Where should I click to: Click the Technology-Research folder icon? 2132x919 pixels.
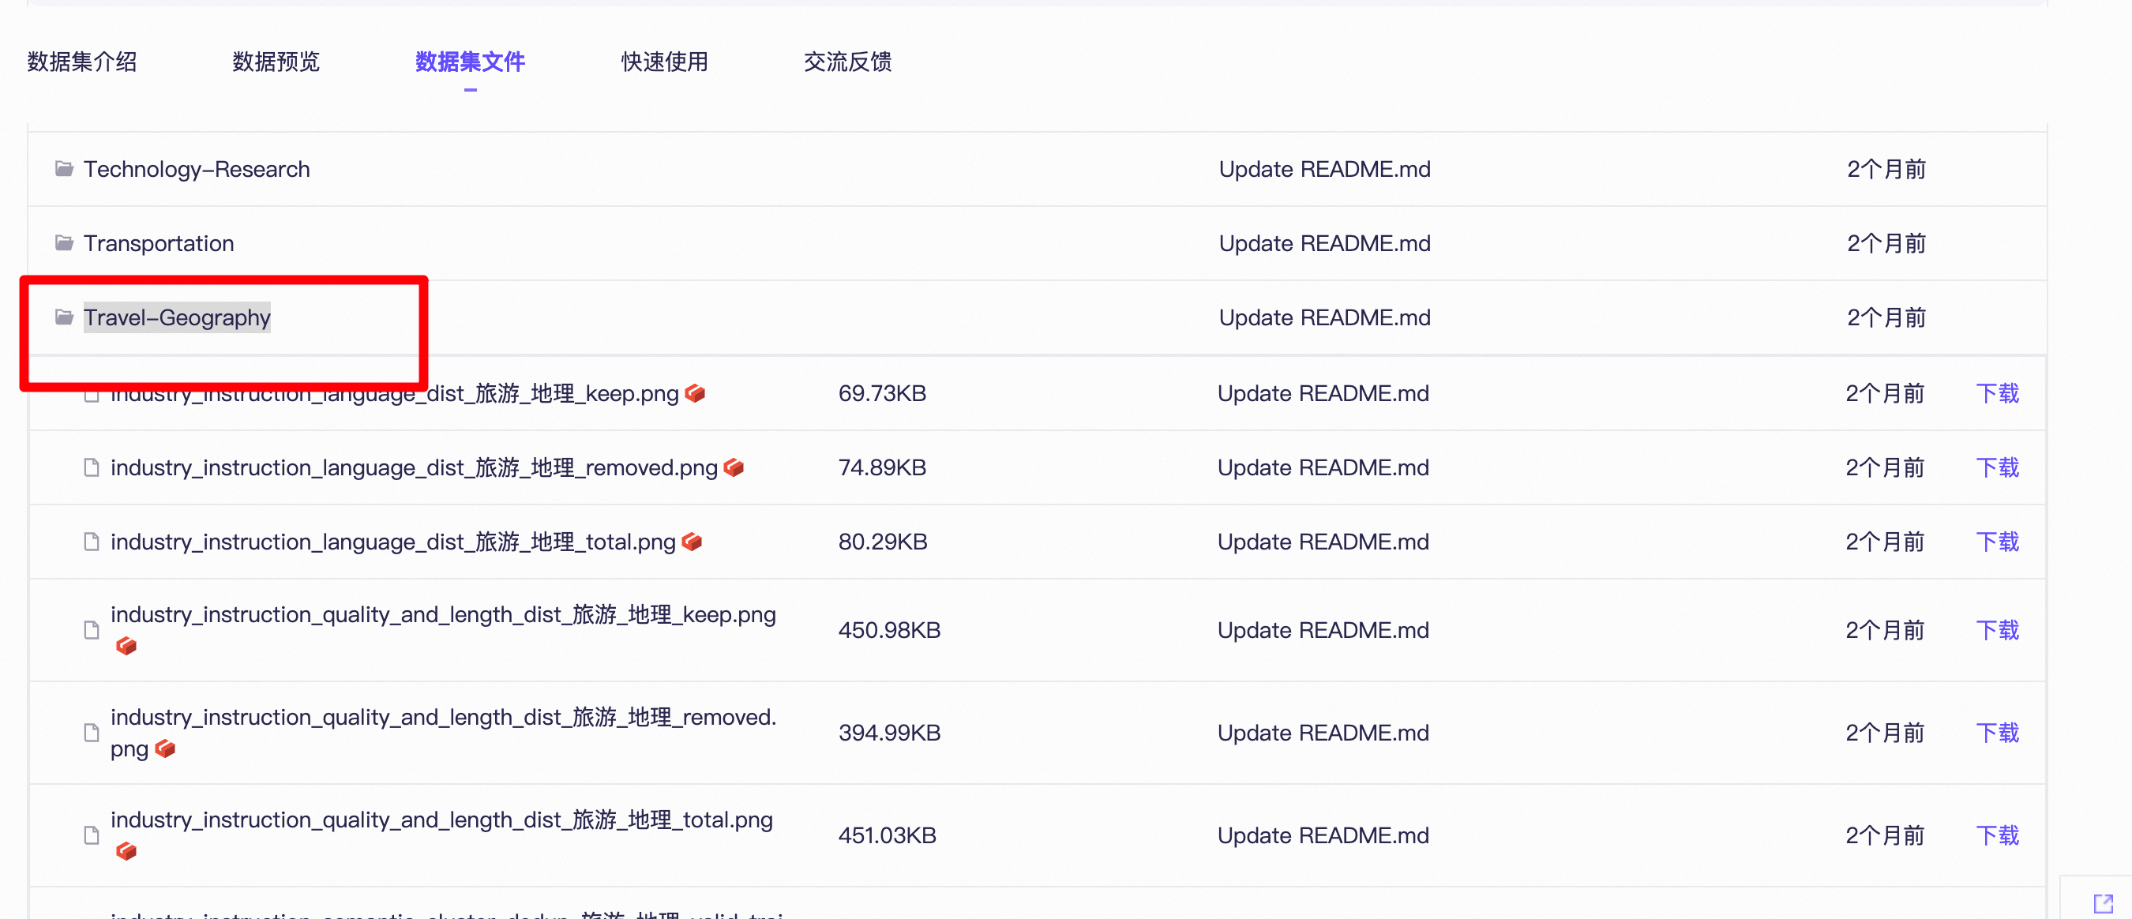[x=64, y=169]
